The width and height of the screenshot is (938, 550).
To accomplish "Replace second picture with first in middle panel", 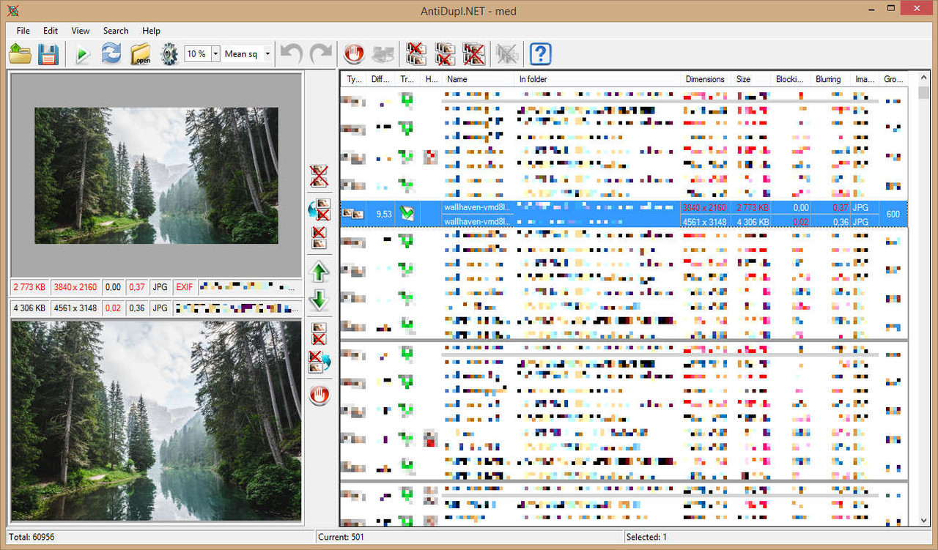I will (319, 209).
